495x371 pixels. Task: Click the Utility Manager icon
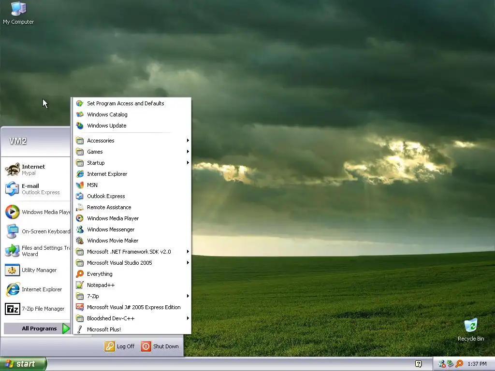(x=12, y=270)
